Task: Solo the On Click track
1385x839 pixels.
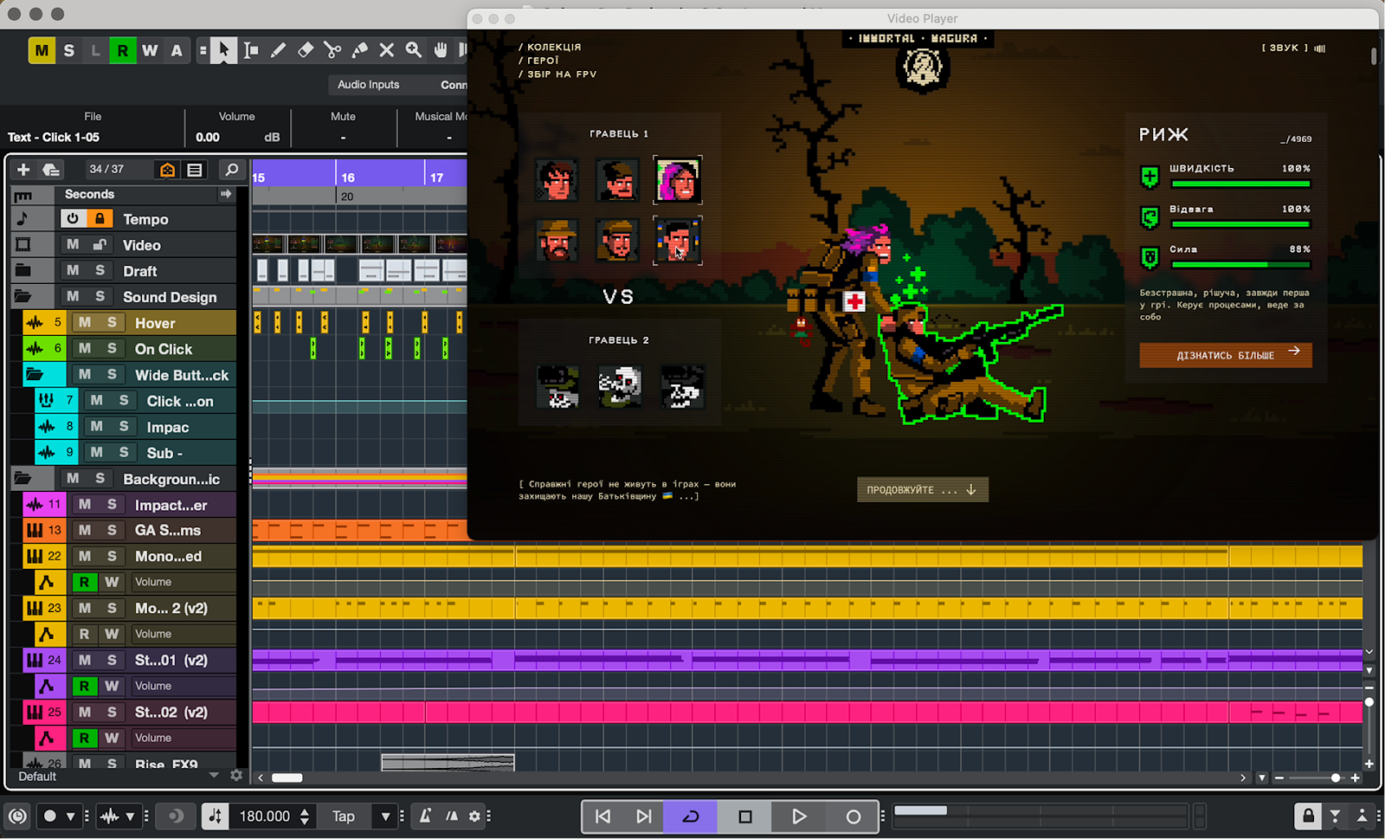Action: (112, 349)
